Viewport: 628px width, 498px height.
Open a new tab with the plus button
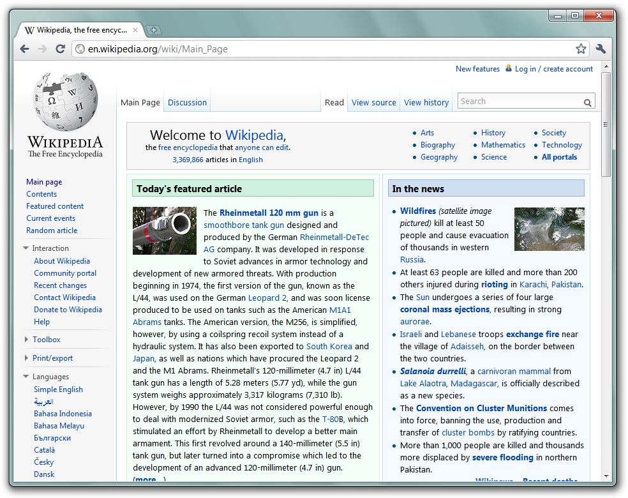[x=154, y=30]
